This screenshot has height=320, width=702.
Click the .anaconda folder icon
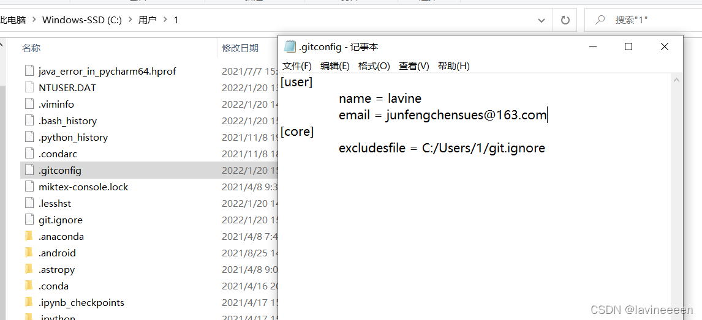pyautogui.click(x=29, y=236)
